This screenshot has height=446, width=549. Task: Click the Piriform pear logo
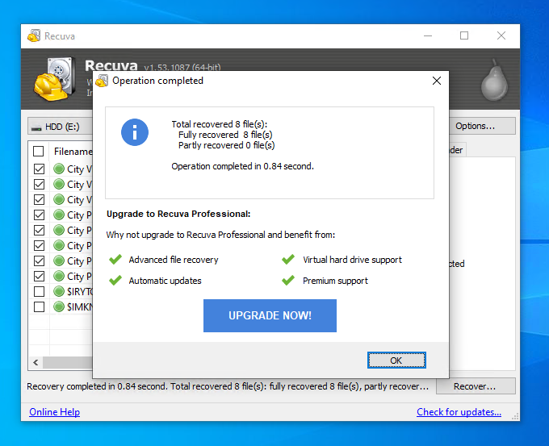click(x=493, y=81)
